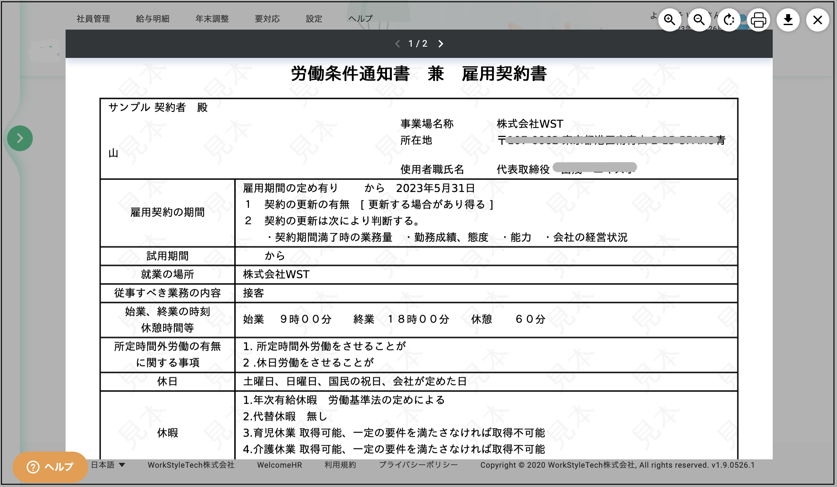Click the 所在地 label
The image size is (837, 487).
tap(416, 140)
